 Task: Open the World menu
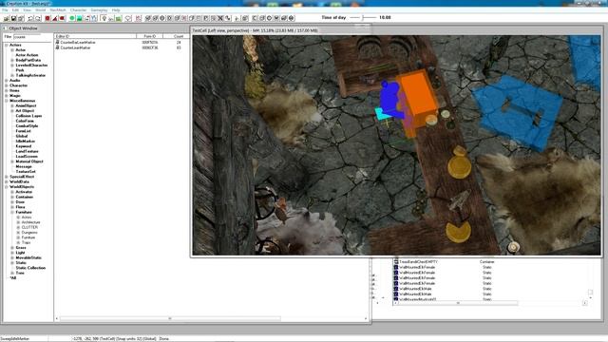[x=40, y=10]
